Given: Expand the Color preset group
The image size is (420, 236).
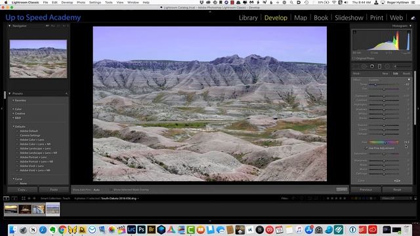Looking at the screenshot, I should (13, 109).
